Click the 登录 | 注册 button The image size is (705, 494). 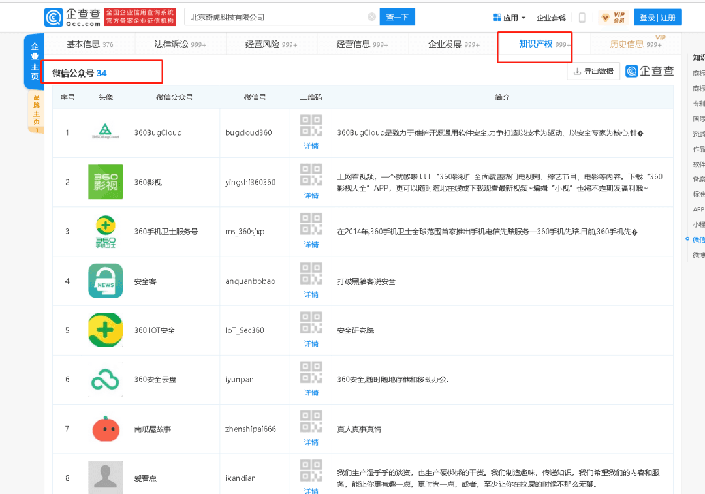coord(658,18)
